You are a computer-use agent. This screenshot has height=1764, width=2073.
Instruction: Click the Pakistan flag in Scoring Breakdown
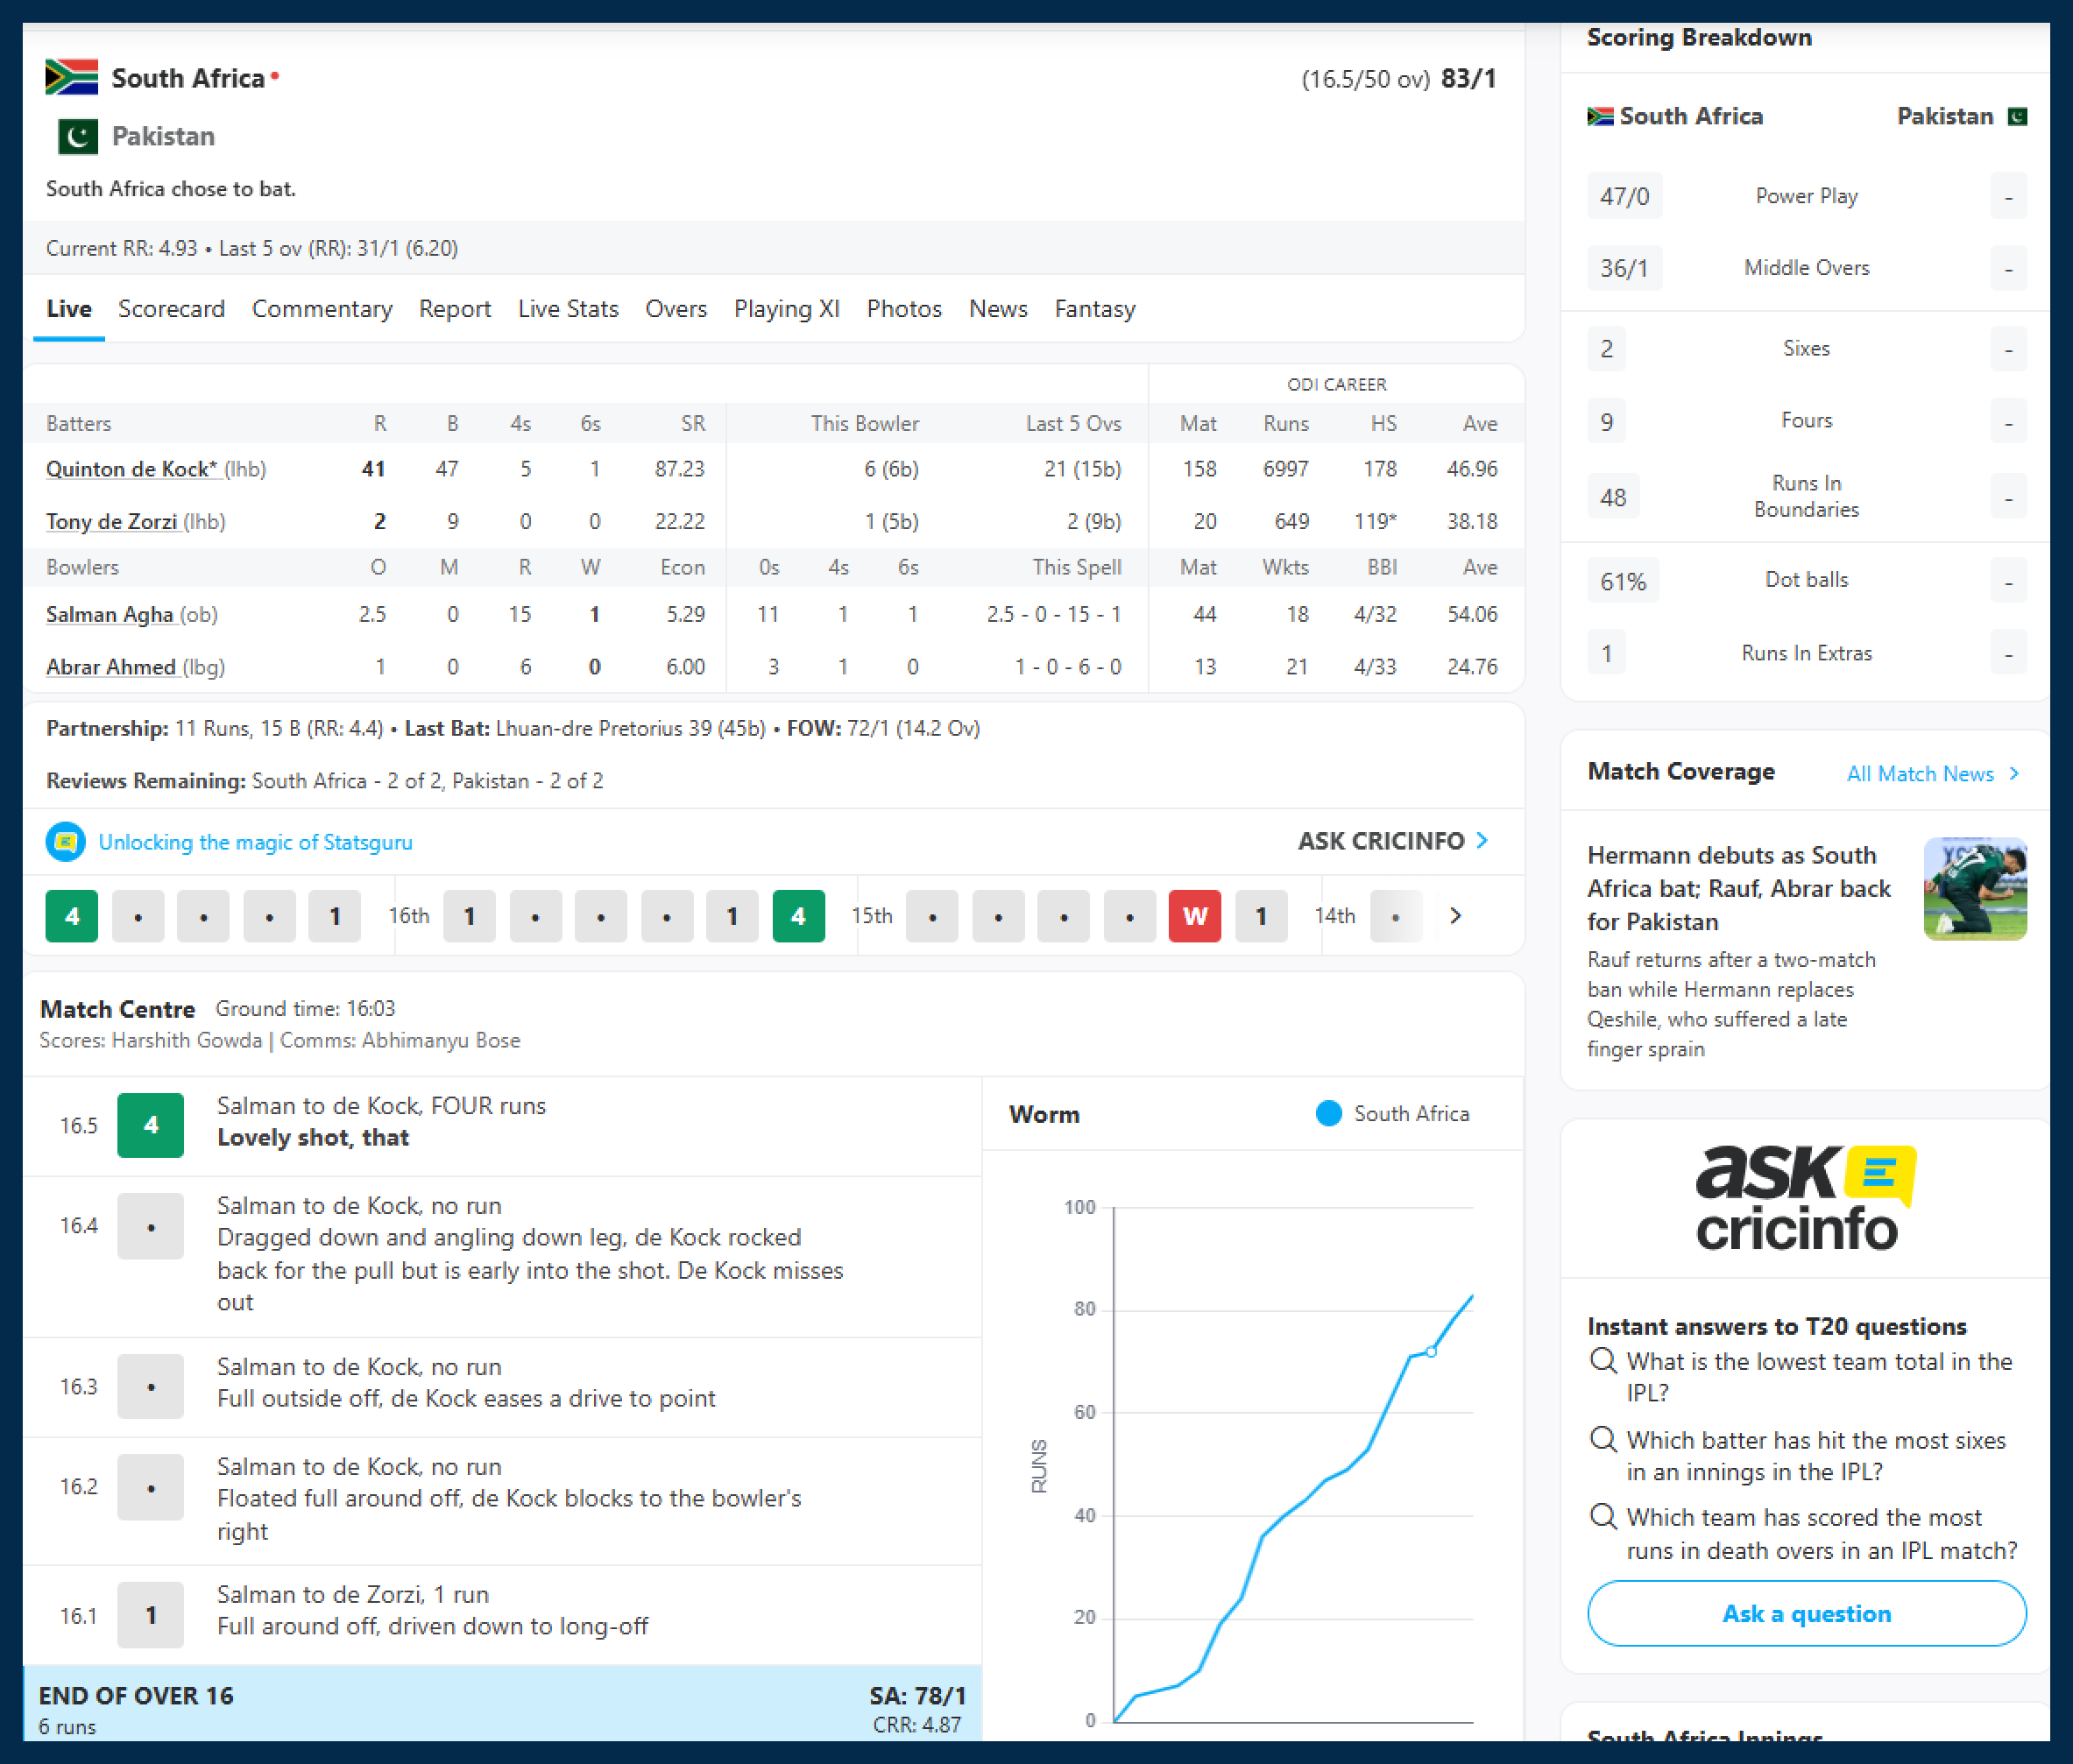click(2017, 116)
